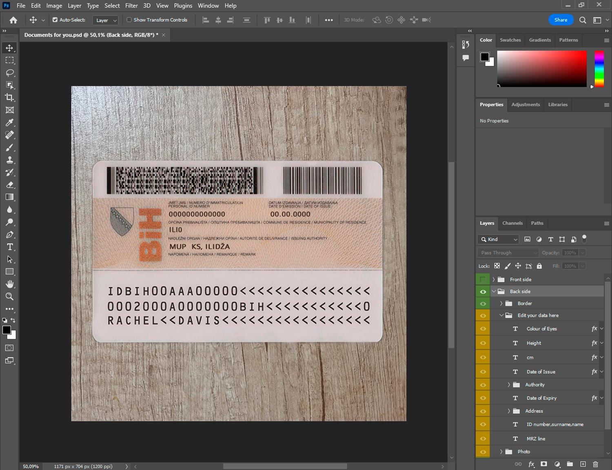Open the Kind layer filter dropdown
612x470 pixels.
click(498, 239)
